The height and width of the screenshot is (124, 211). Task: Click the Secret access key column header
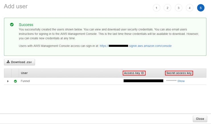pos(179,73)
